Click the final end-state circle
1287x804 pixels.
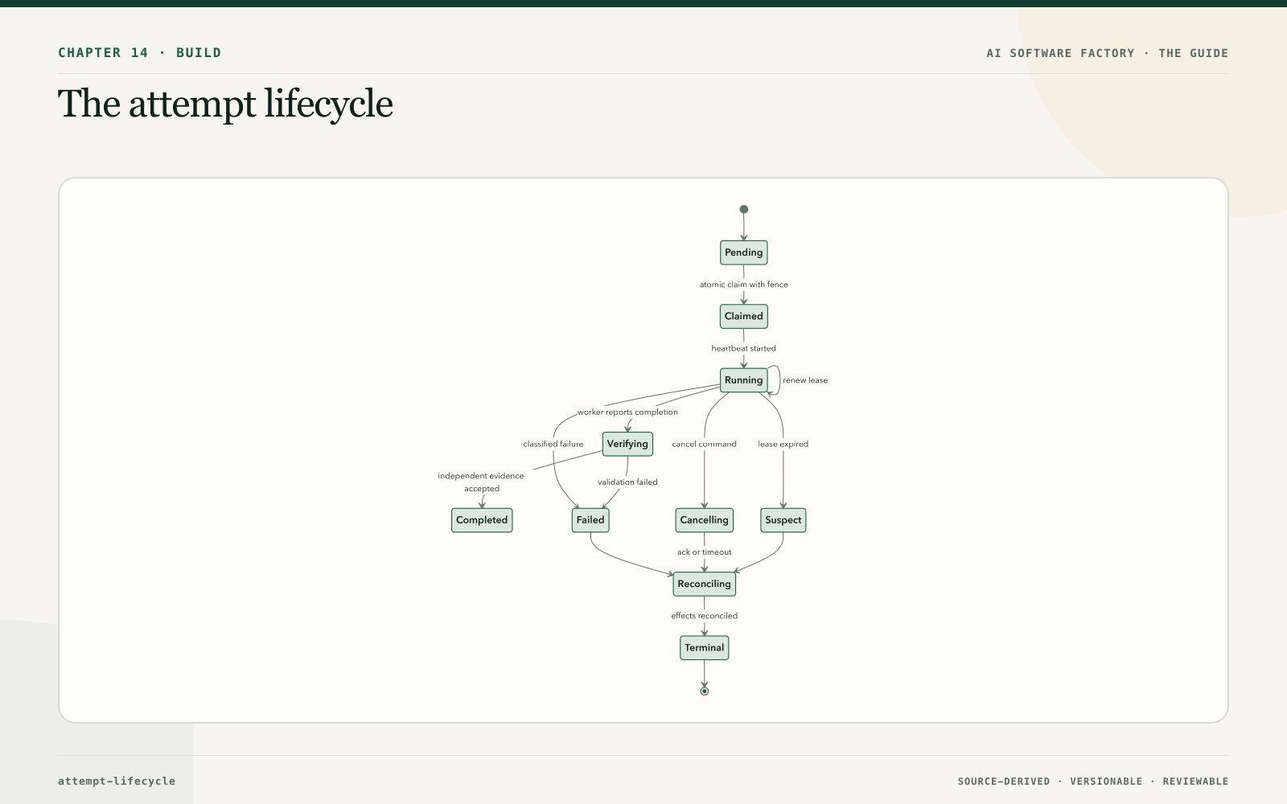click(x=704, y=691)
